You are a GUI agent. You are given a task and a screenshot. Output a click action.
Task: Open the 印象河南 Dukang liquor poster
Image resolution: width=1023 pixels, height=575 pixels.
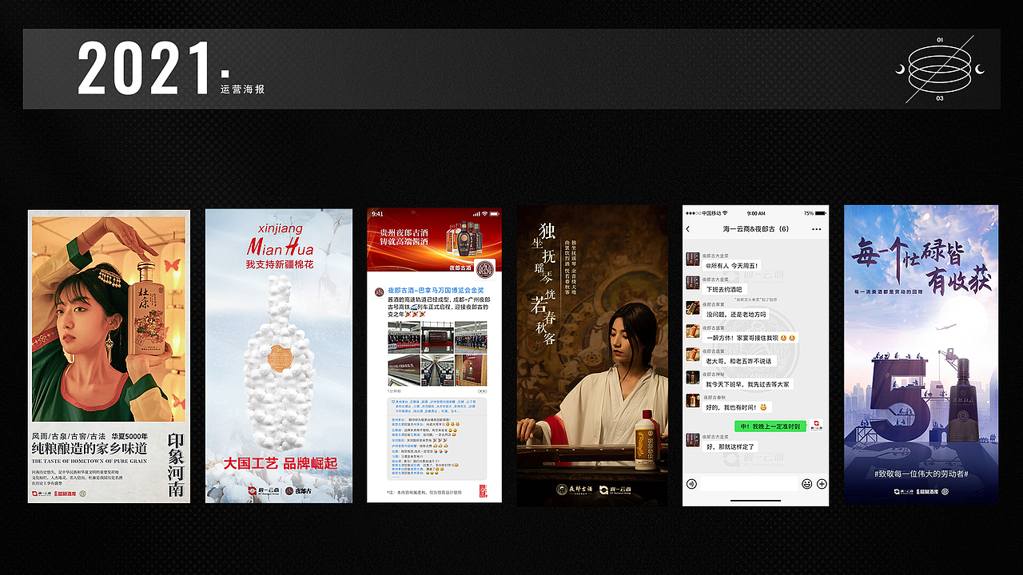click(109, 356)
